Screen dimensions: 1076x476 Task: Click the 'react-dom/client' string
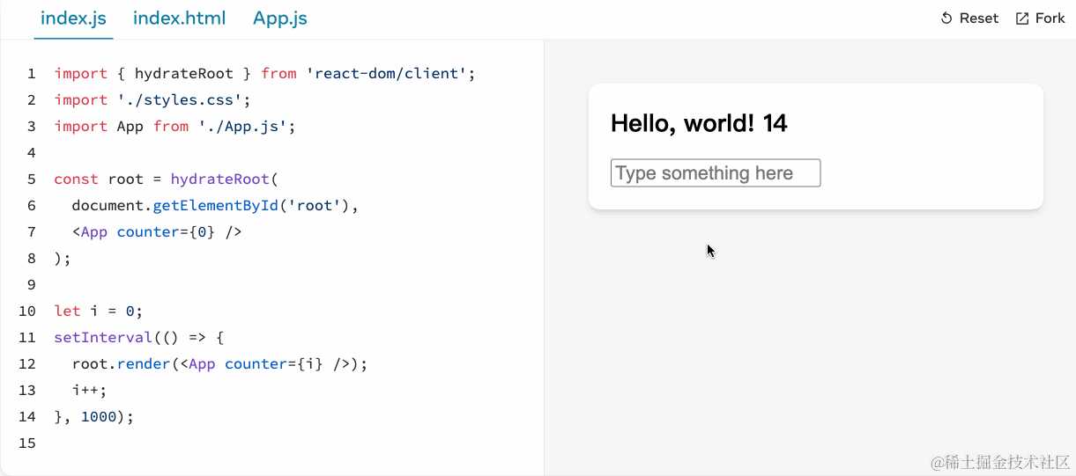click(x=386, y=74)
